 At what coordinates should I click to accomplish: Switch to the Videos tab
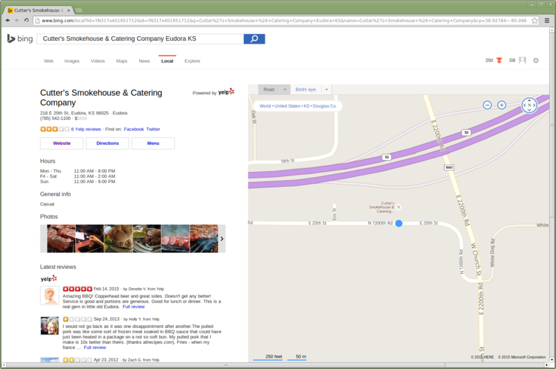[x=98, y=61]
